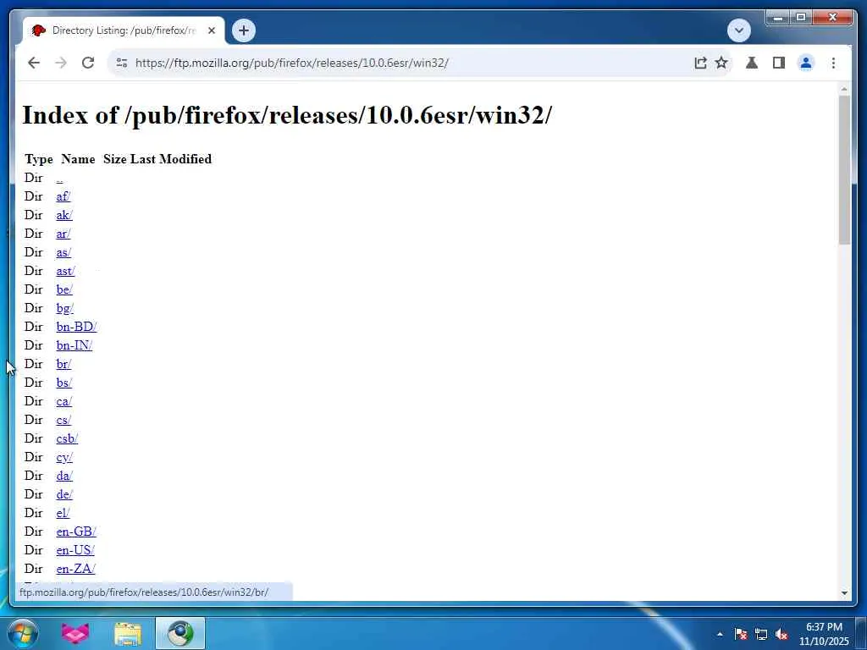
Task: Open the da/ directory
Action: 64,476
